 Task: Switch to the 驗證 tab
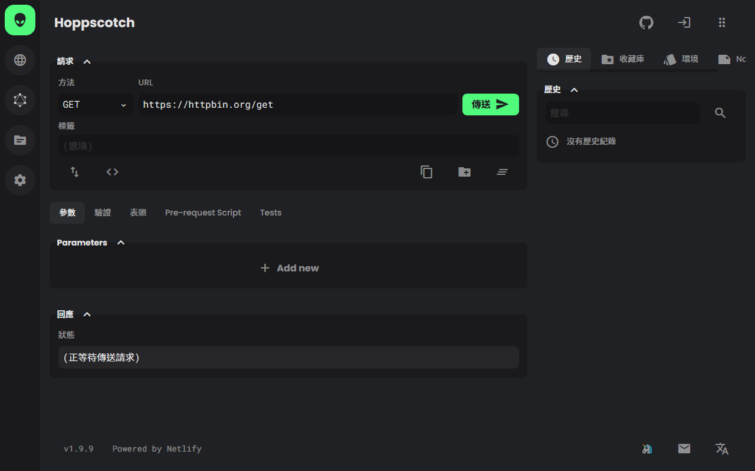click(103, 213)
